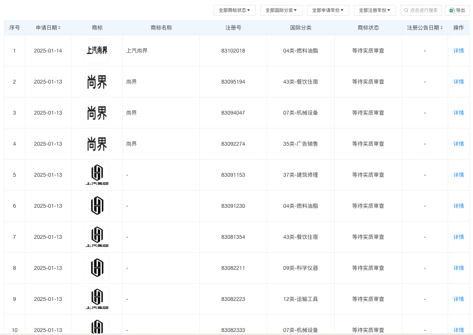The width and height of the screenshot is (473, 335).
Task: Click the 尚界 logo thumbnail in row 2
Action: coord(97,81)
